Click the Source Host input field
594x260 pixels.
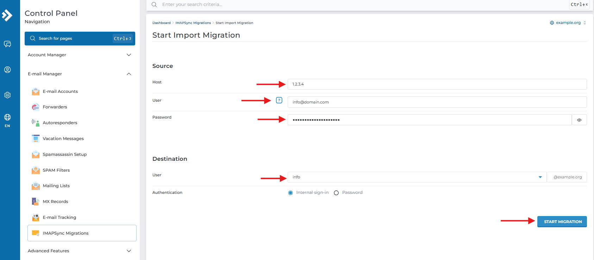[437, 84]
